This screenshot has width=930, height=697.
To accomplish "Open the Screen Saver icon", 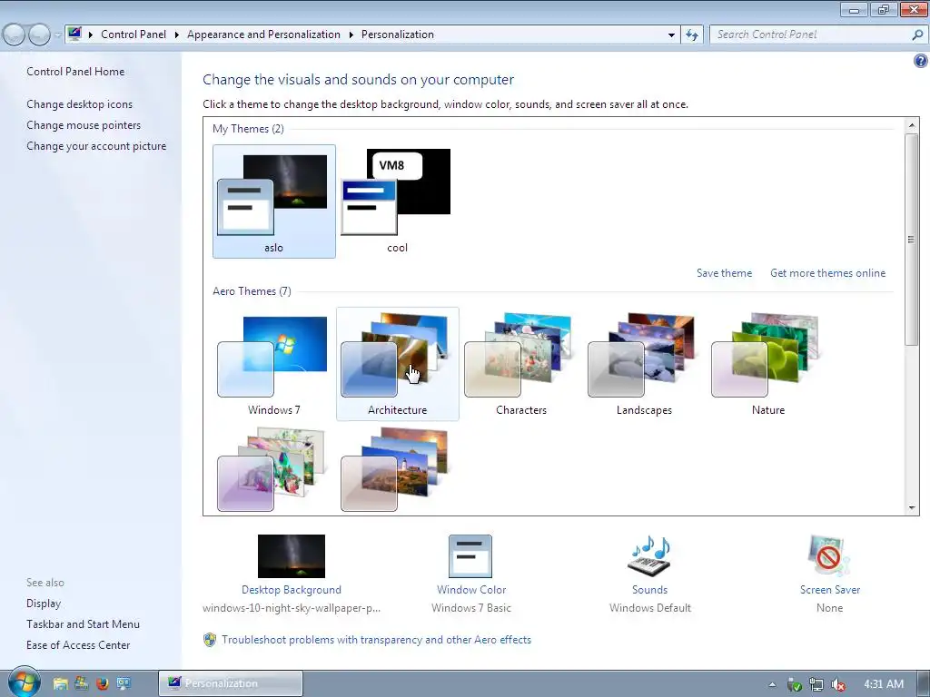I will [829, 556].
